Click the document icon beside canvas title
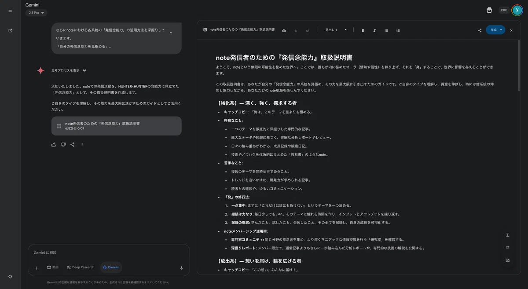Viewport: 528px width, 289px height. (205, 30)
